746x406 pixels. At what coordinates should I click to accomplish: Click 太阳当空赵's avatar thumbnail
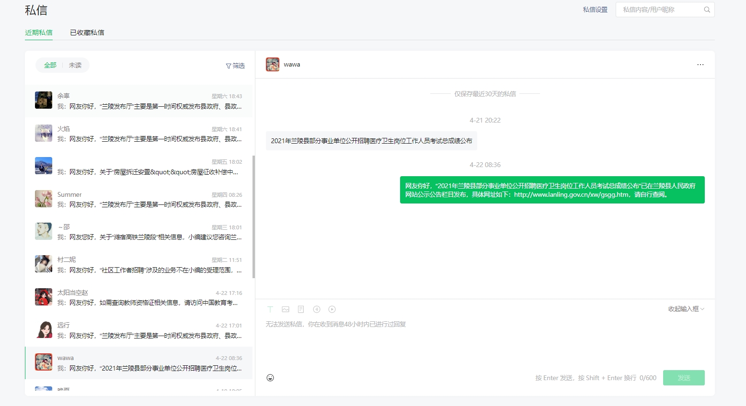coord(44,297)
